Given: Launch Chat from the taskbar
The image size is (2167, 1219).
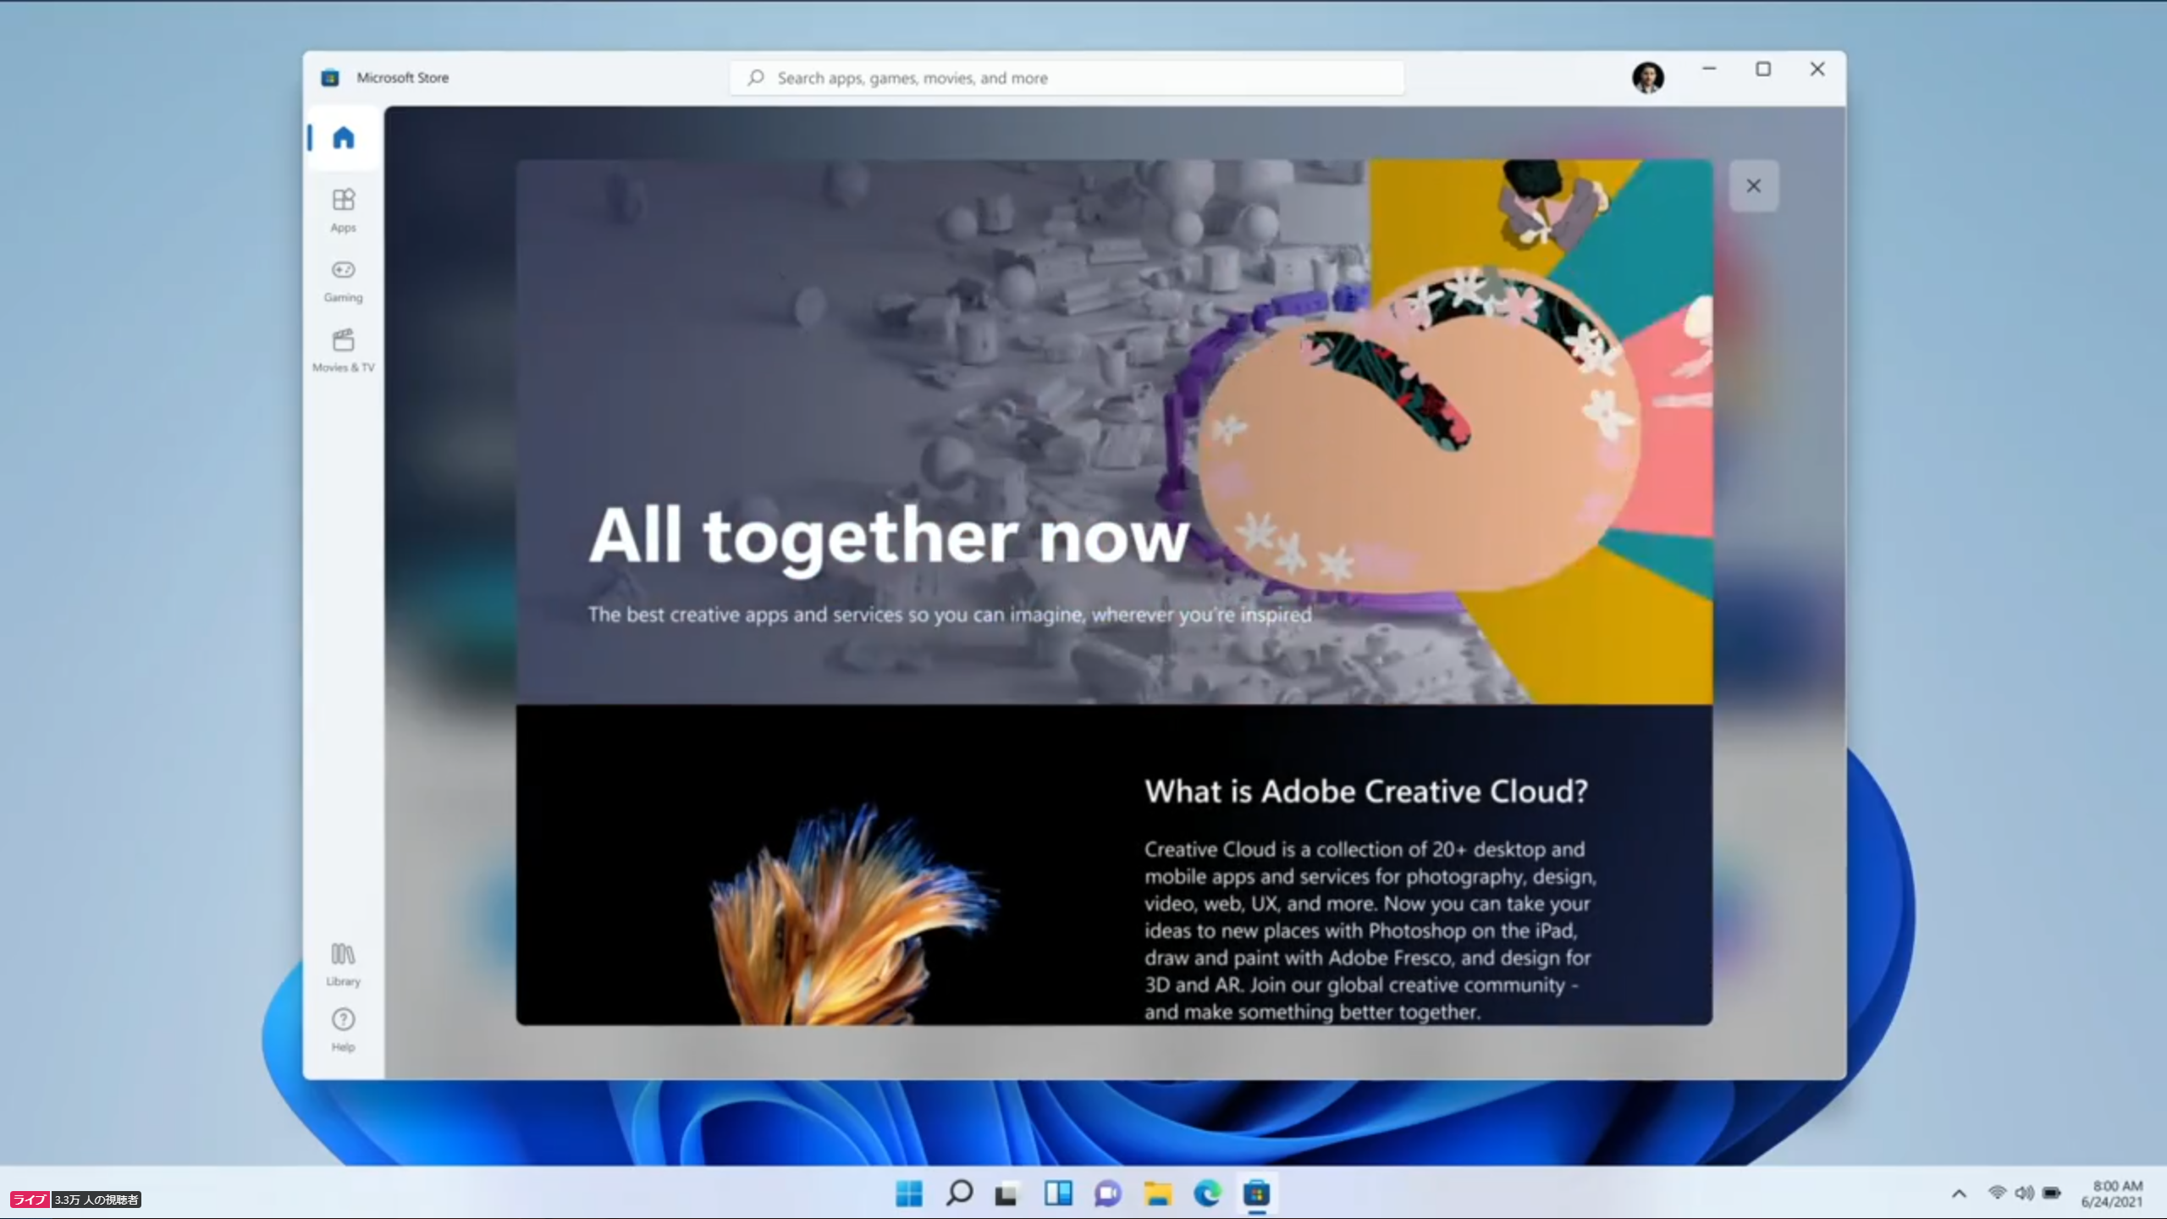Looking at the screenshot, I should (1107, 1194).
